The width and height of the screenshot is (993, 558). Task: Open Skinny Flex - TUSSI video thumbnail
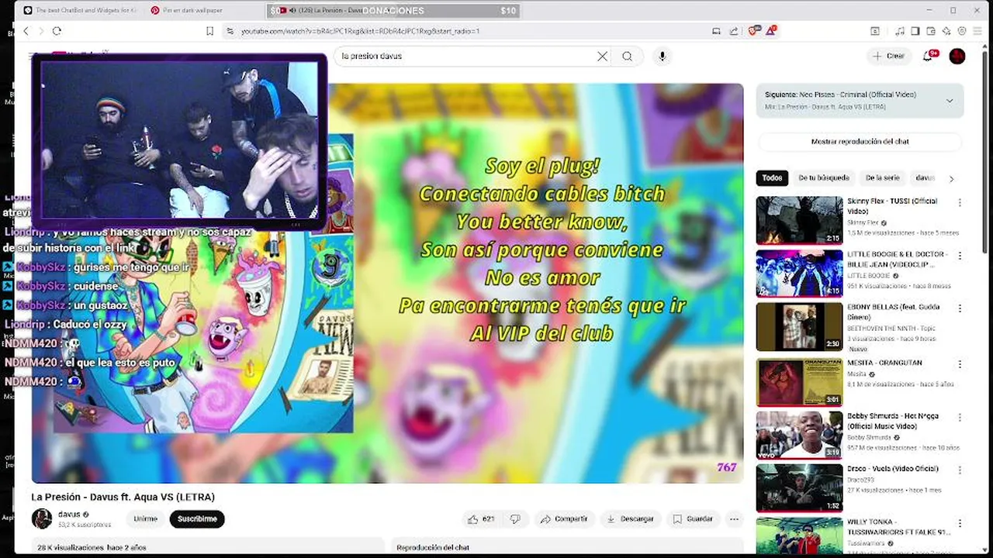pos(799,220)
